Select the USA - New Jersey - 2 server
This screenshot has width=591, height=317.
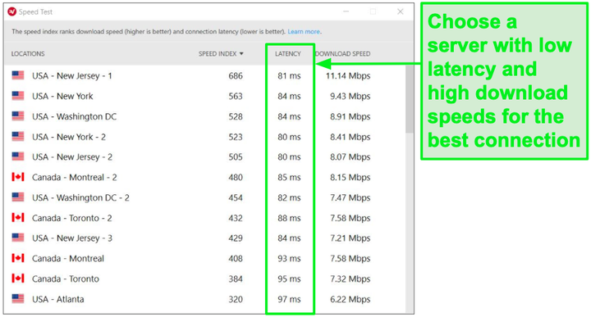[72, 157]
